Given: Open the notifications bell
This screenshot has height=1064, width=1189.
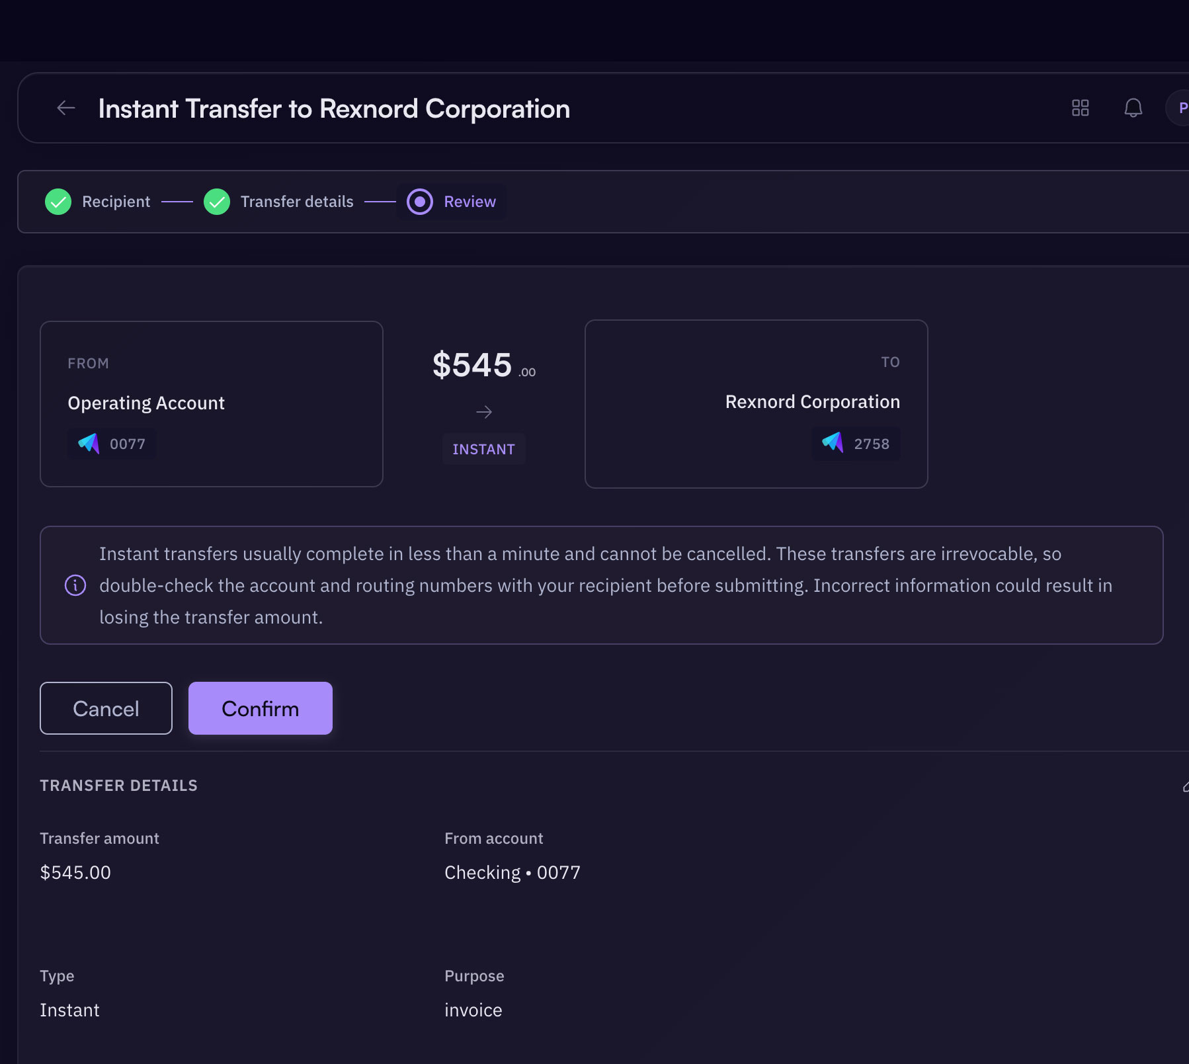Looking at the screenshot, I should [1133, 108].
